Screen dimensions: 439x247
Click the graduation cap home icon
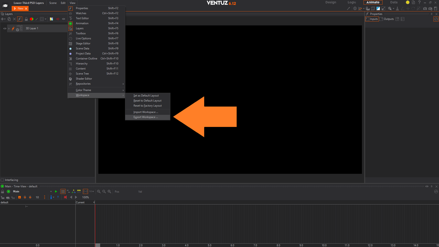coord(5,5)
